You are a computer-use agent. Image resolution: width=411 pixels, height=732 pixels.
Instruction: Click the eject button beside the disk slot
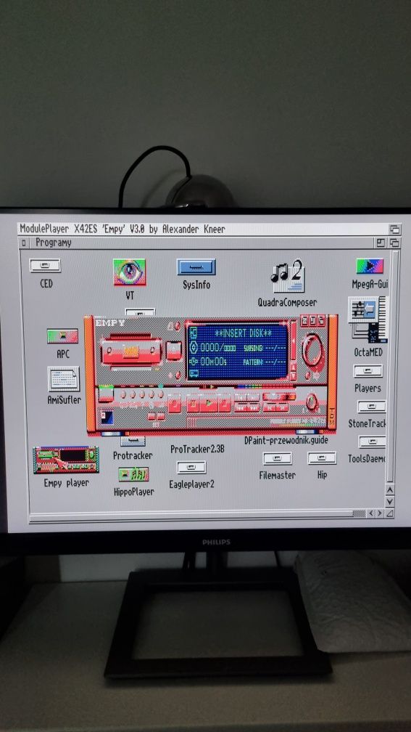(x=174, y=350)
